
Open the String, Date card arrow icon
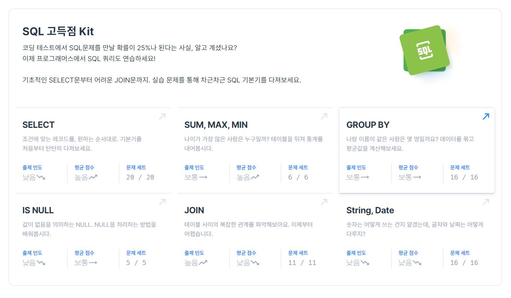tap(485, 202)
